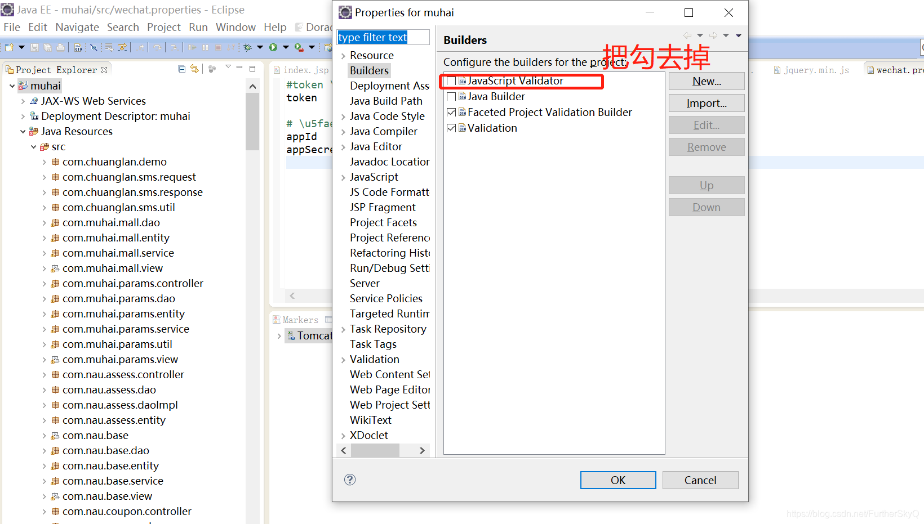924x524 pixels.
Task: Run the application using the green Run icon
Action: 274,47
